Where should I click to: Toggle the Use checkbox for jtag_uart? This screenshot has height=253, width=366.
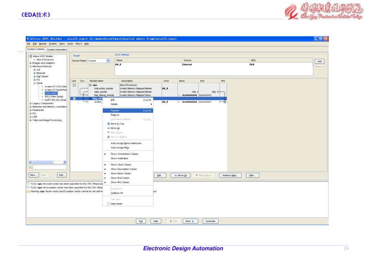point(74,99)
